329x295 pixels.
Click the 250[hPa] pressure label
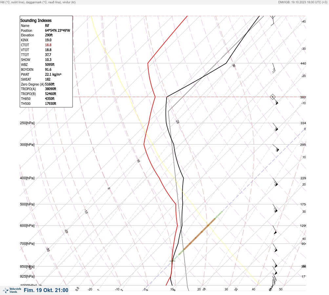coord(27,123)
